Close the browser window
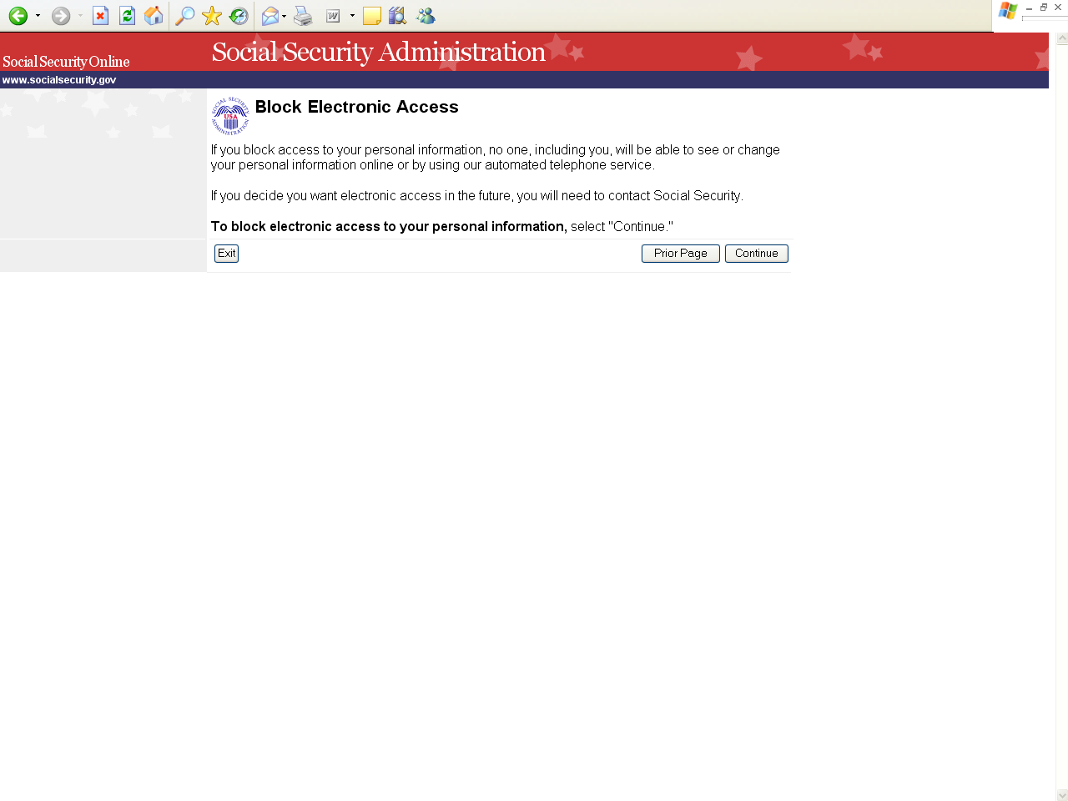Screen dimensions: 1068x801 coord(1058,8)
